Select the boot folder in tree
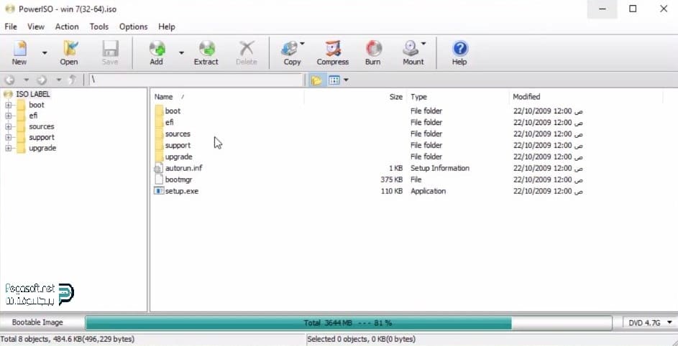The image size is (678, 346). click(x=37, y=105)
